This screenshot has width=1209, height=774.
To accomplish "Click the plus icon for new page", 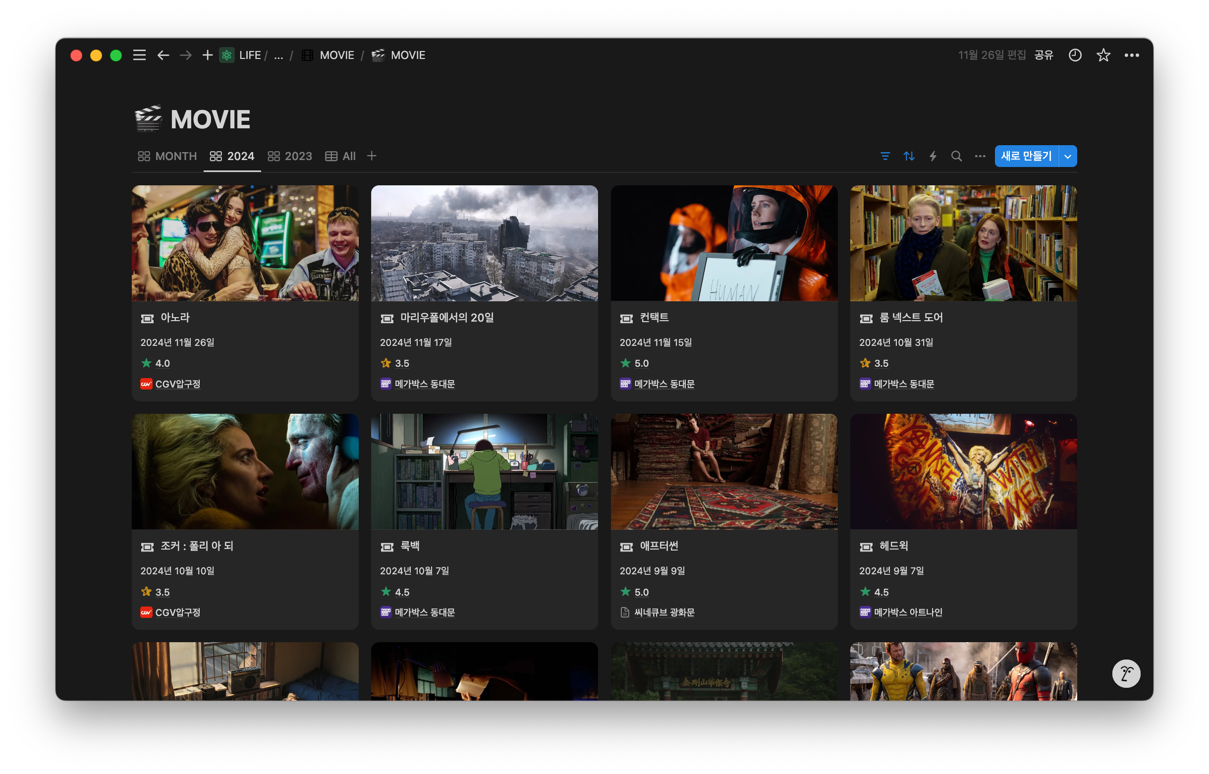I will (x=207, y=55).
